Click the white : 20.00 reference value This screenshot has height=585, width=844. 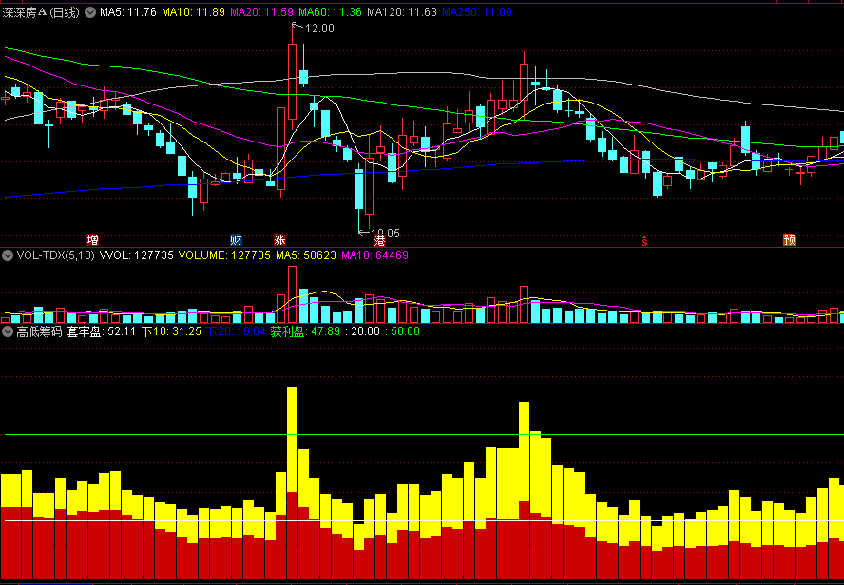click(362, 331)
